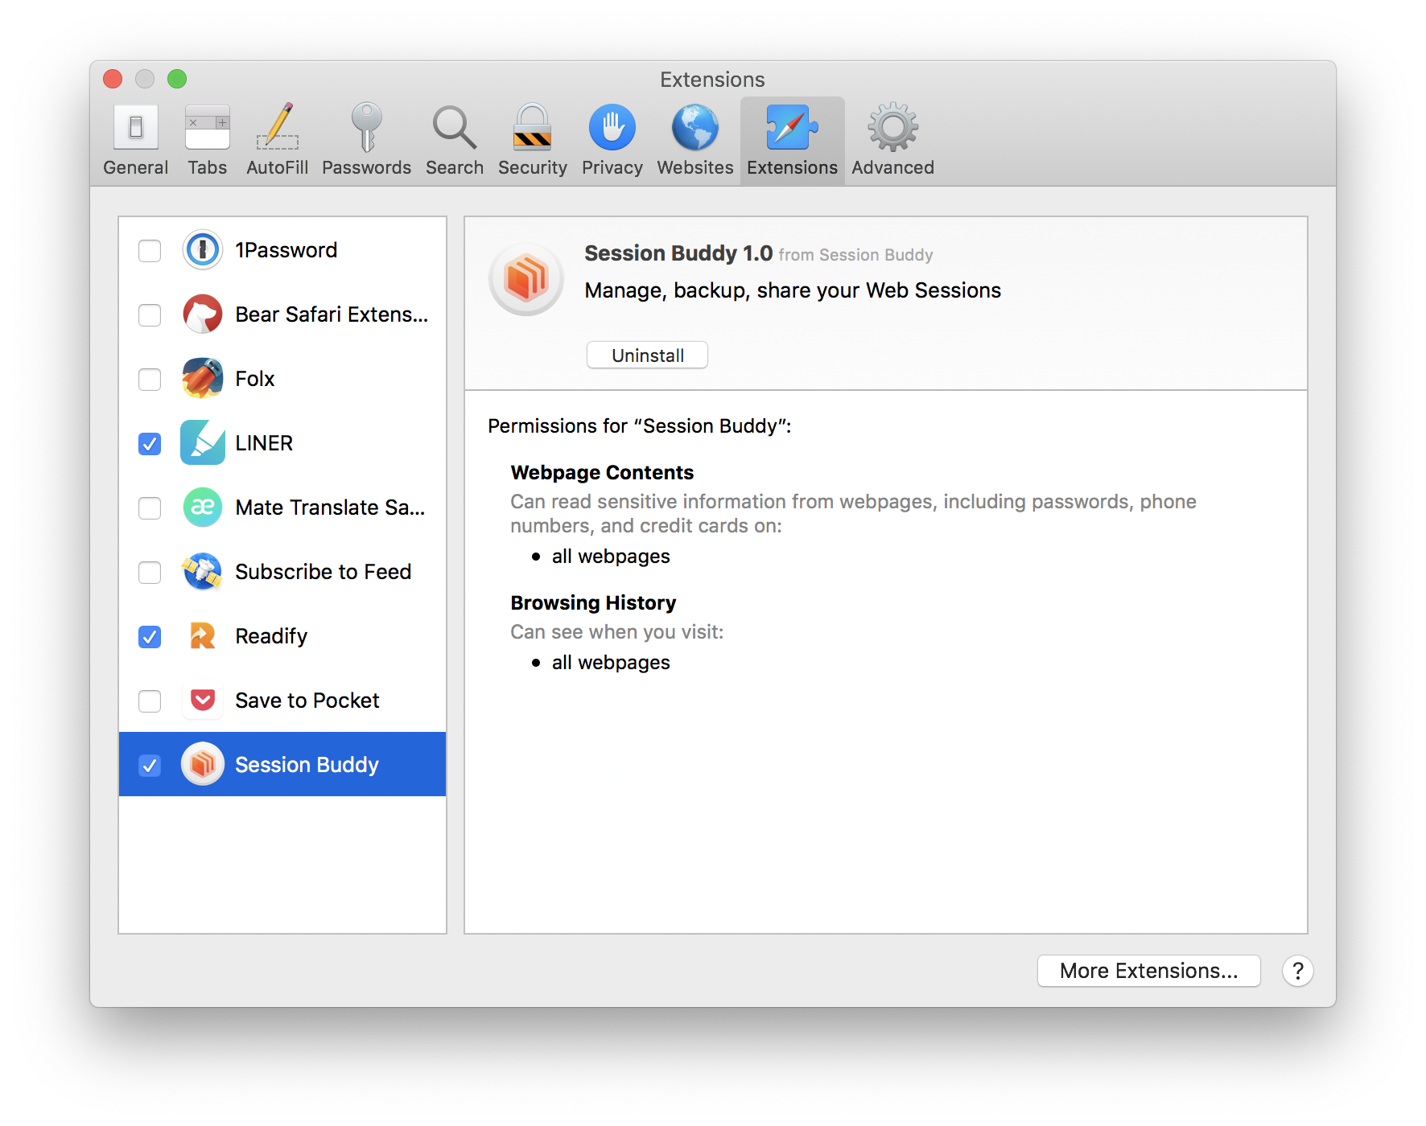Switch to the Advanced tab label
The height and width of the screenshot is (1126, 1426).
pyautogui.click(x=893, y=167)
